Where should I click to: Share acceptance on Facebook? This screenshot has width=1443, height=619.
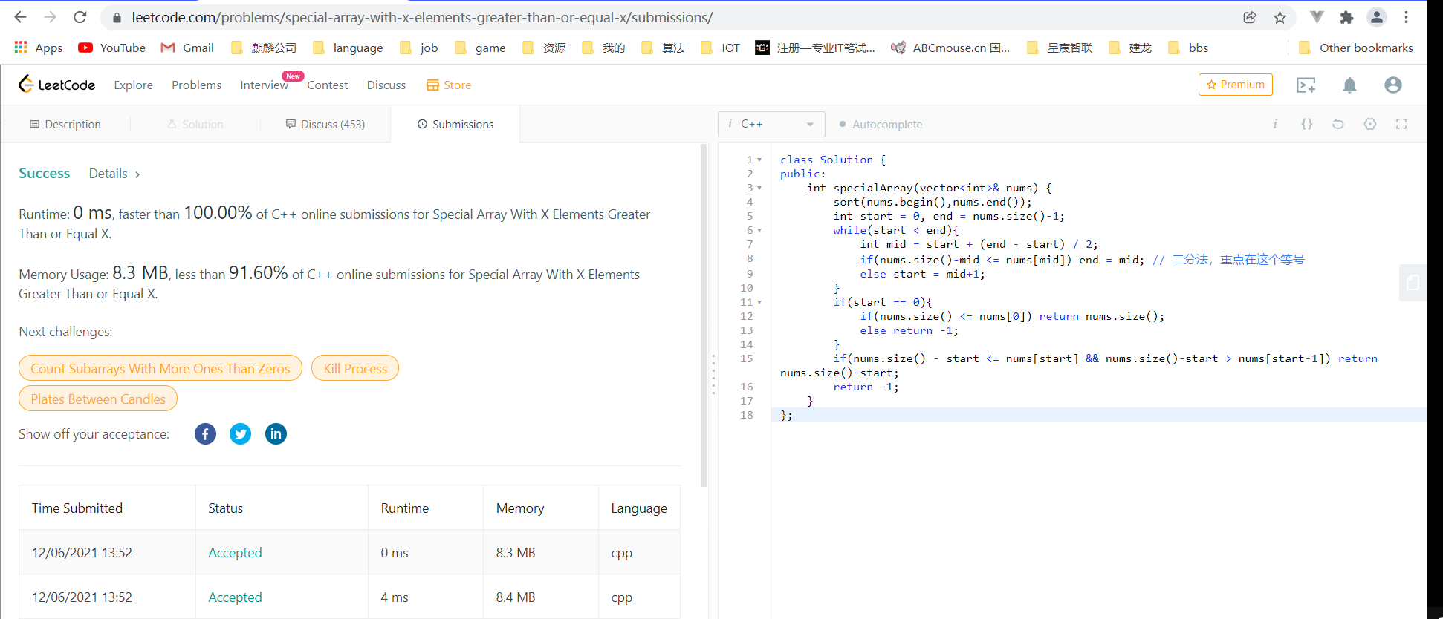click(x=205, y=433)
